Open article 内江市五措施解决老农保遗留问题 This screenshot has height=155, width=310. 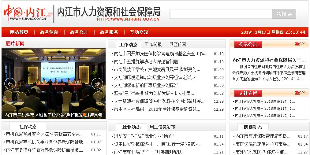click(x=146, y=61)
